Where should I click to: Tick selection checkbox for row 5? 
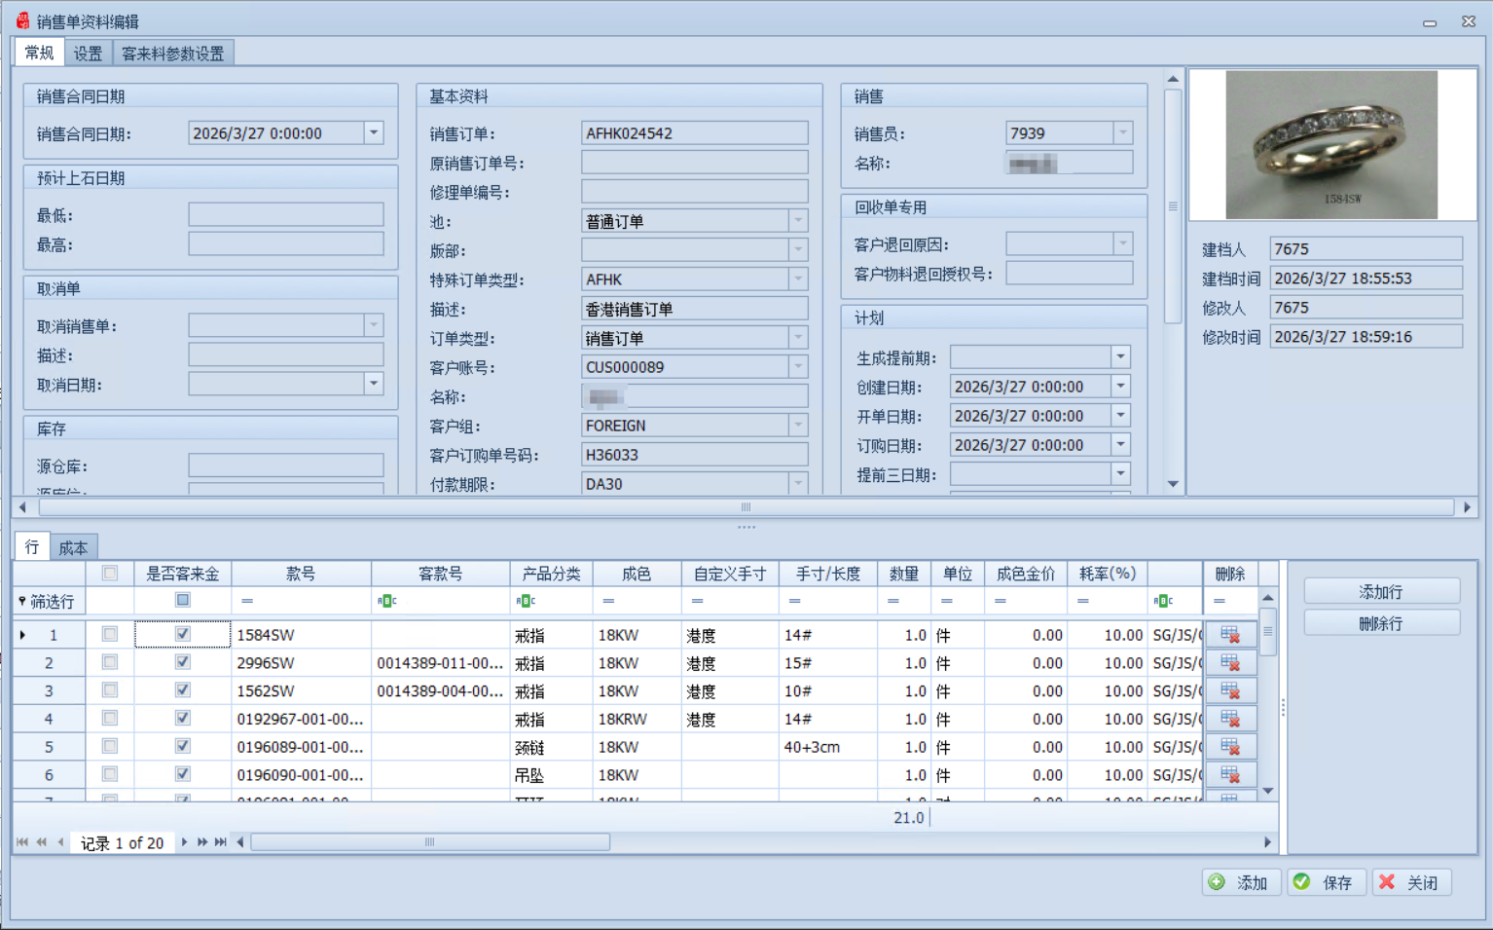point(110,746)
